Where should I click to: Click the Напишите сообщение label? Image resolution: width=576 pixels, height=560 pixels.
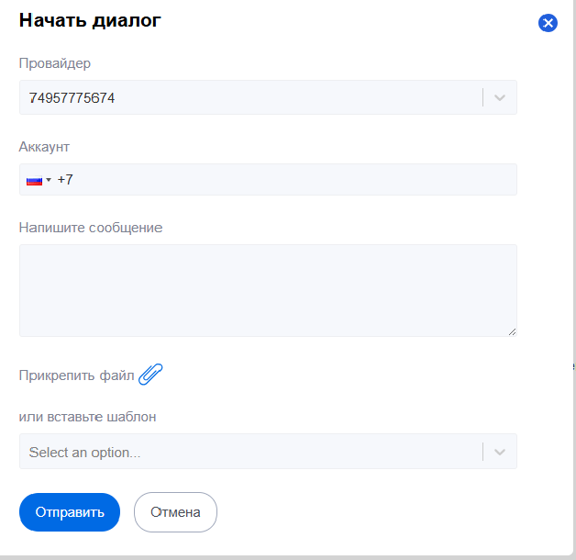tap(91, 227)
